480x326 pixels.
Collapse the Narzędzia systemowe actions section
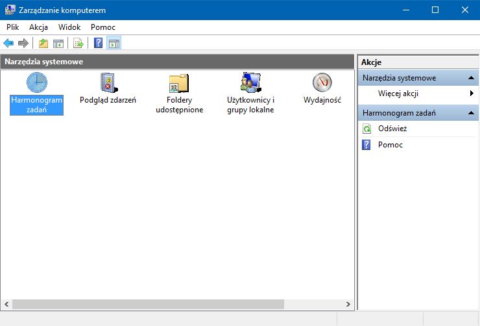coord(471,78)
